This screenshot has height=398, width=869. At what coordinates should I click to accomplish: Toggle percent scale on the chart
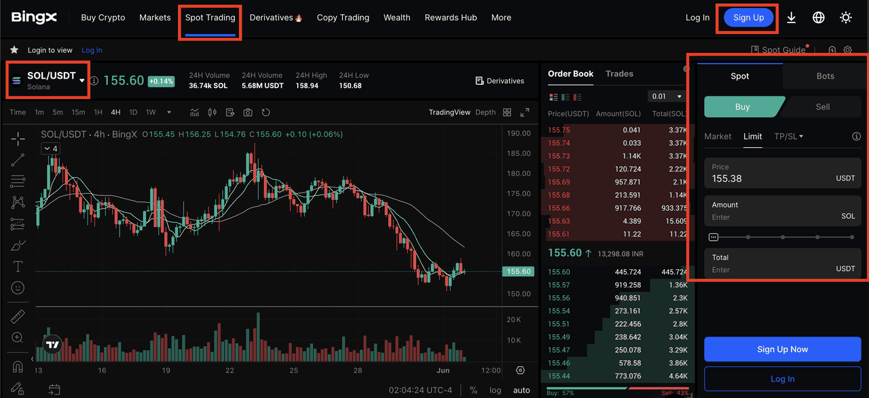[x=473, y=390]
